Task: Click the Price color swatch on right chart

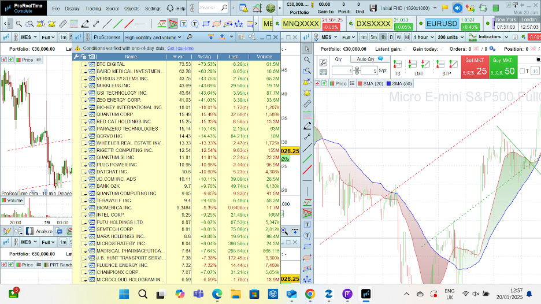Action: coord(332,83)
